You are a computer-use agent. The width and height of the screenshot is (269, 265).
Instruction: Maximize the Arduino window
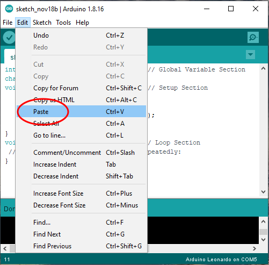click(x=231, y=9)
